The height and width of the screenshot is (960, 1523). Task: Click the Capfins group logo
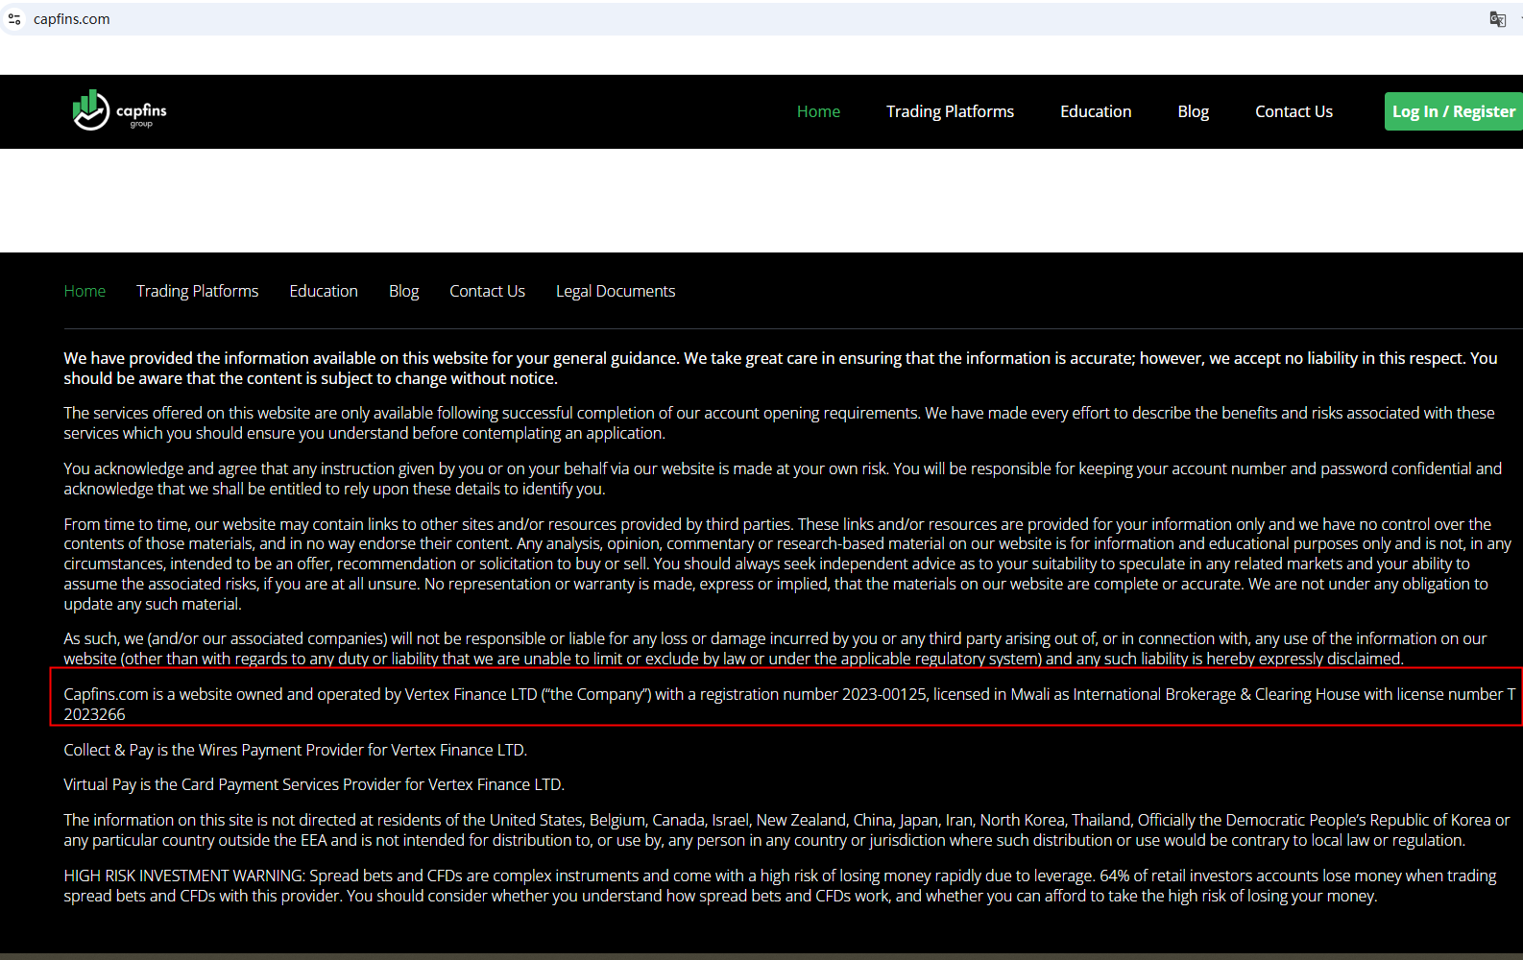point(119,110)
